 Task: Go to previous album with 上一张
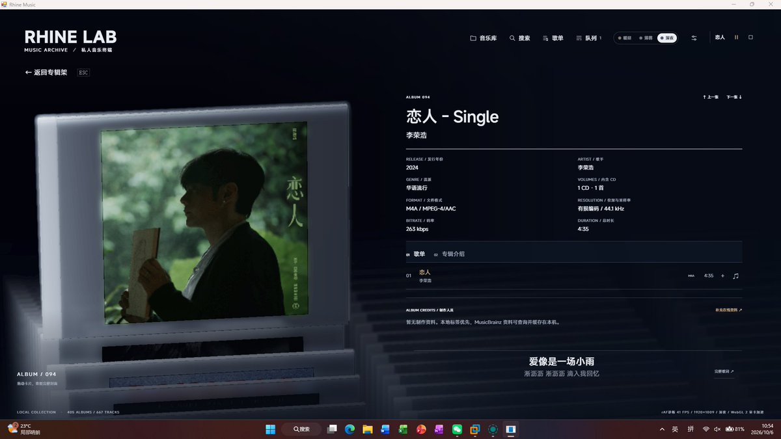pyautogui.click(x=711, y=97)
